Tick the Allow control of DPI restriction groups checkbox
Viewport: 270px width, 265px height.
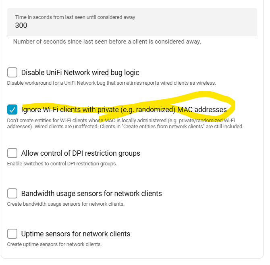(12, 153)
